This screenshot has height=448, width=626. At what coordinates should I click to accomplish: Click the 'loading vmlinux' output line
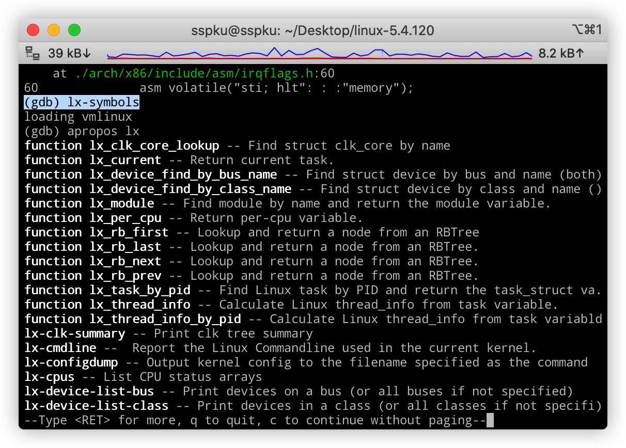78,117
